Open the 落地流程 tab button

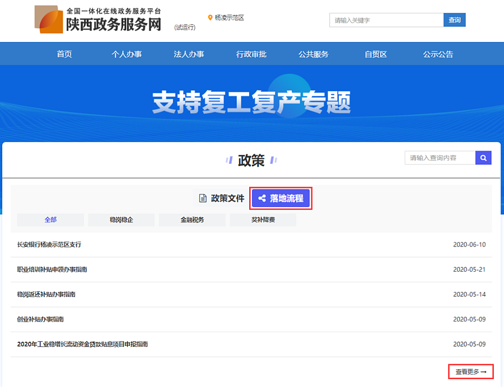(x=281, y=199)
